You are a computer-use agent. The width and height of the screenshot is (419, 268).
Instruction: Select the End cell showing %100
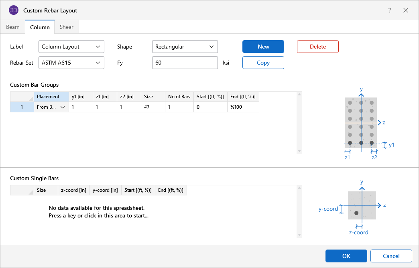[x=243, y=107]
